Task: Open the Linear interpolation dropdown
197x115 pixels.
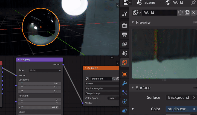Action: (102, 84)
